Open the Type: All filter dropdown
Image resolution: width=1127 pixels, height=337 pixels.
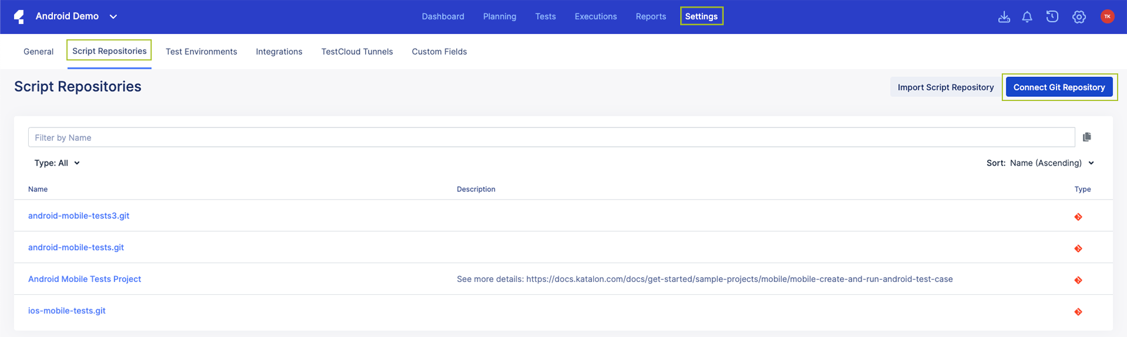click(x=57, y=163)
